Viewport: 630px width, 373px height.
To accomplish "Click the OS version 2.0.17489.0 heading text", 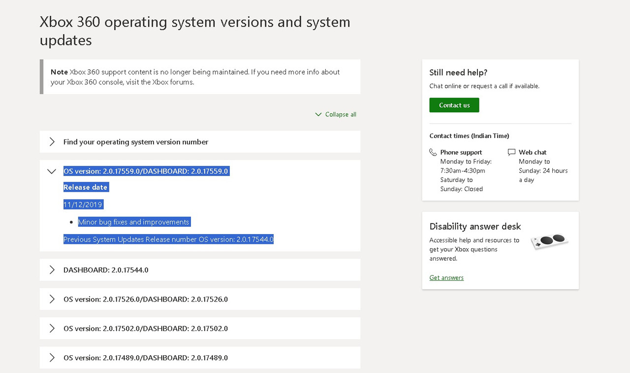I will point(146,358).
